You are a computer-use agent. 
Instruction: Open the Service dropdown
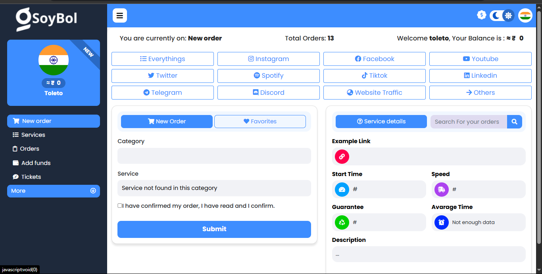pyautogui.click(x=214, y=188)
